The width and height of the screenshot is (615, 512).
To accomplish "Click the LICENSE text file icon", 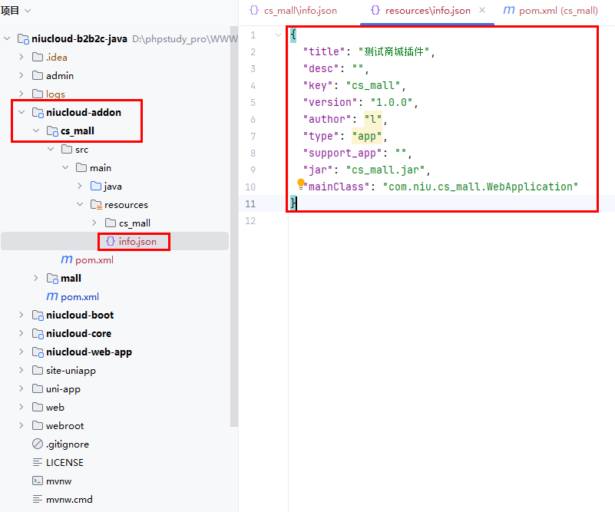I will point(38,463).
